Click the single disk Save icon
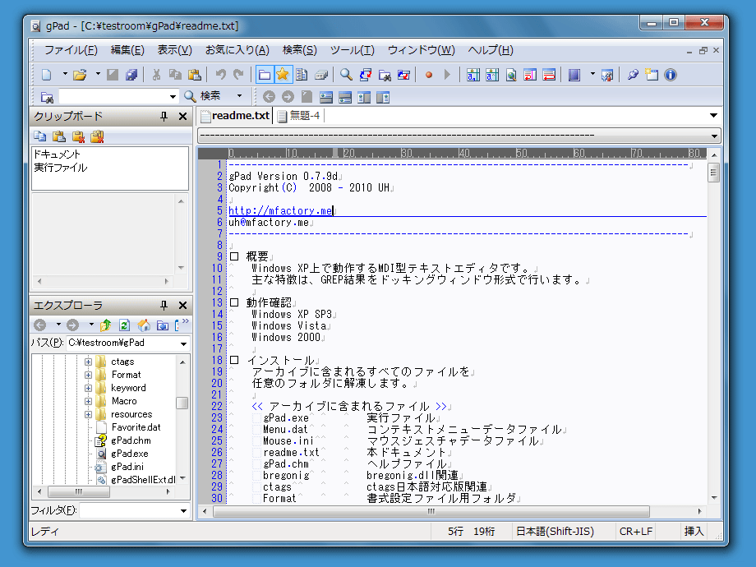Viewport: 756px width, 567px height. click(x=113, y=75)
